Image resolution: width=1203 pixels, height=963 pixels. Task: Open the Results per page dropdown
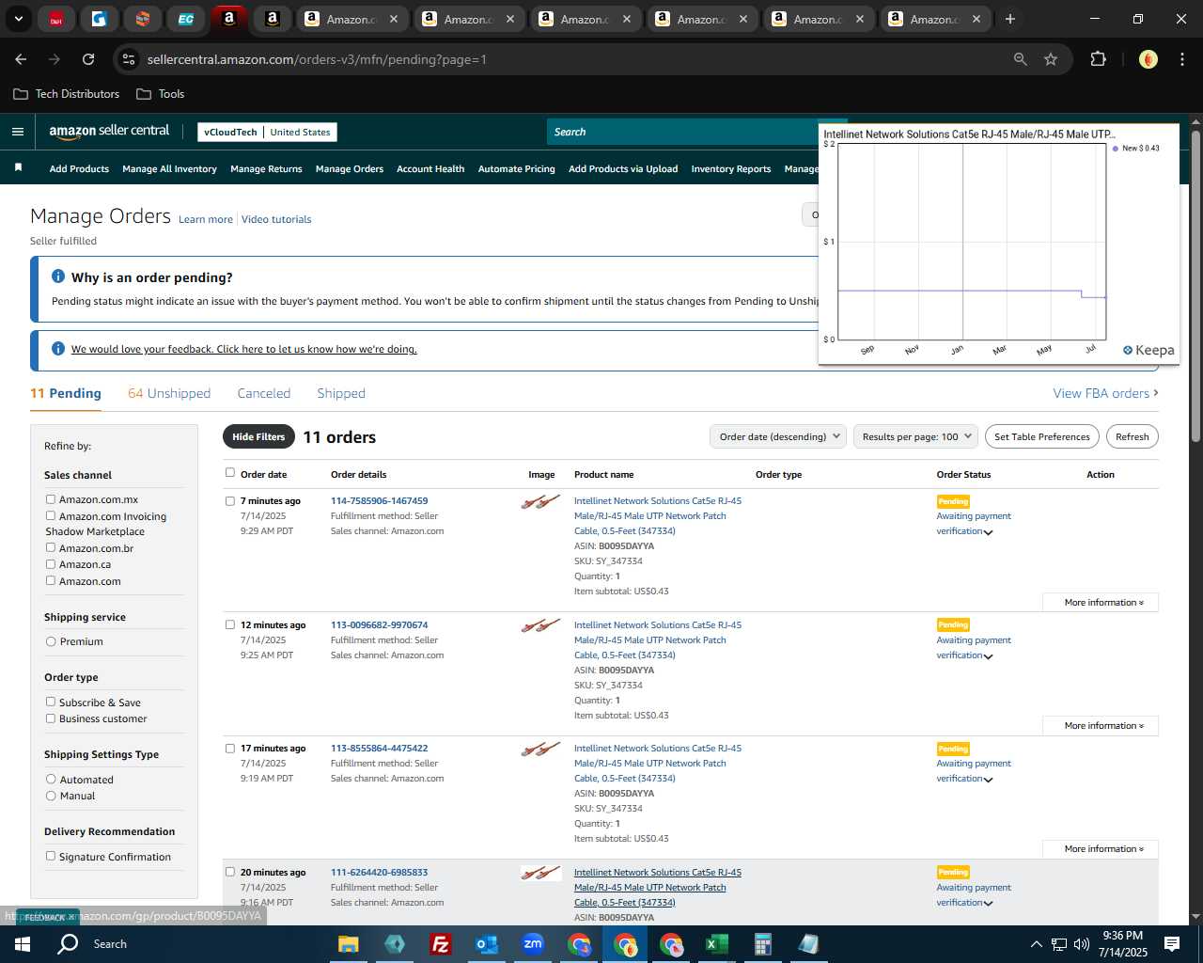coord(915,436)
